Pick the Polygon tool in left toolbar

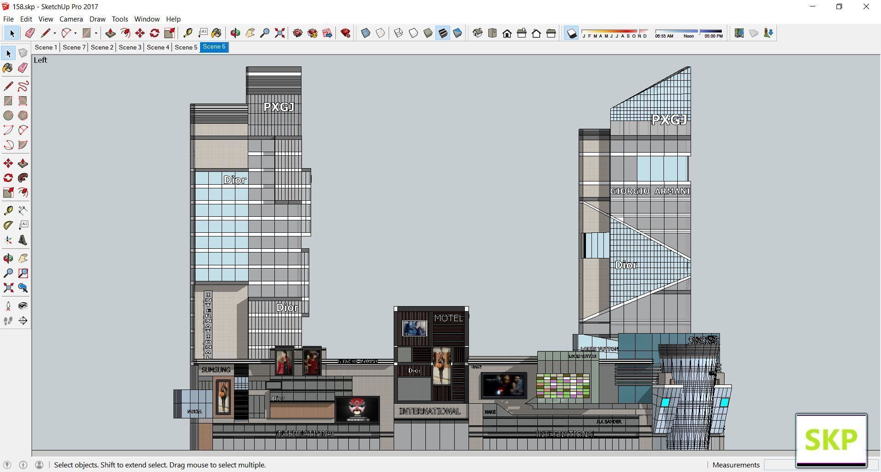click(x=23, y=115)
